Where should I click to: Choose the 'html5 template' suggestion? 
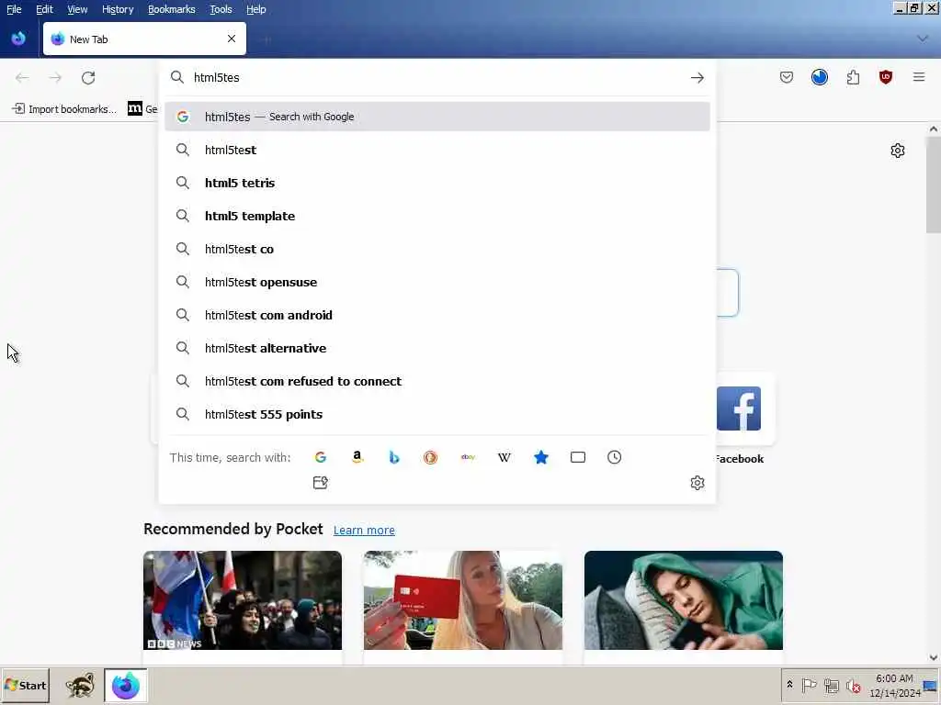pyautogui.click(x=436, y=216)
